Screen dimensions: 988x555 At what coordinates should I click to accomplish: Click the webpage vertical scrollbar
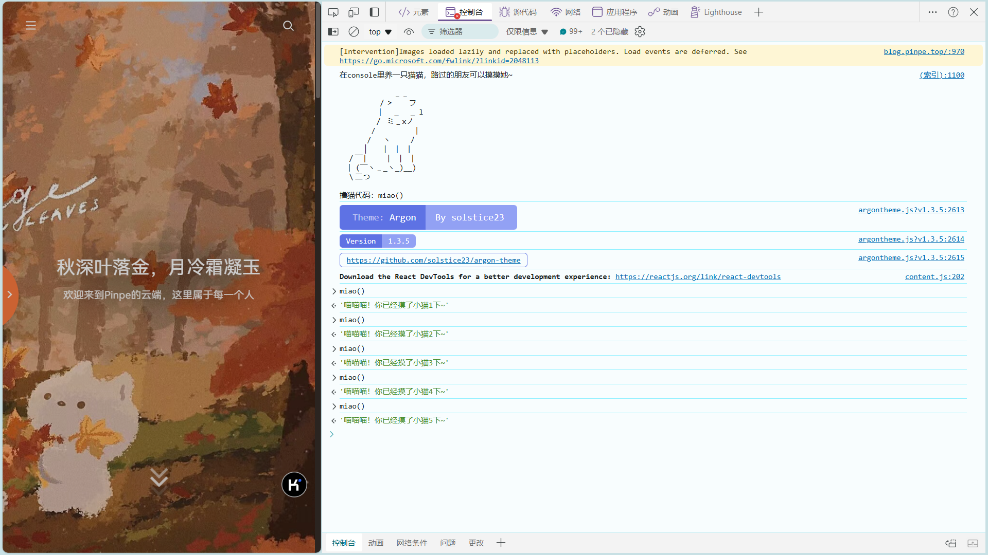[318, 51]
